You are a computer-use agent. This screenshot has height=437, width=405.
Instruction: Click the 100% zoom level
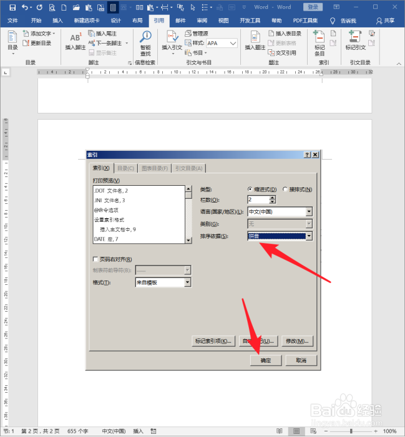[389, 431]
